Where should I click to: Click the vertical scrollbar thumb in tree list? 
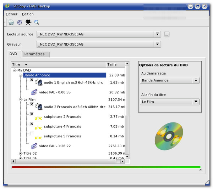[x=127, y=91]
